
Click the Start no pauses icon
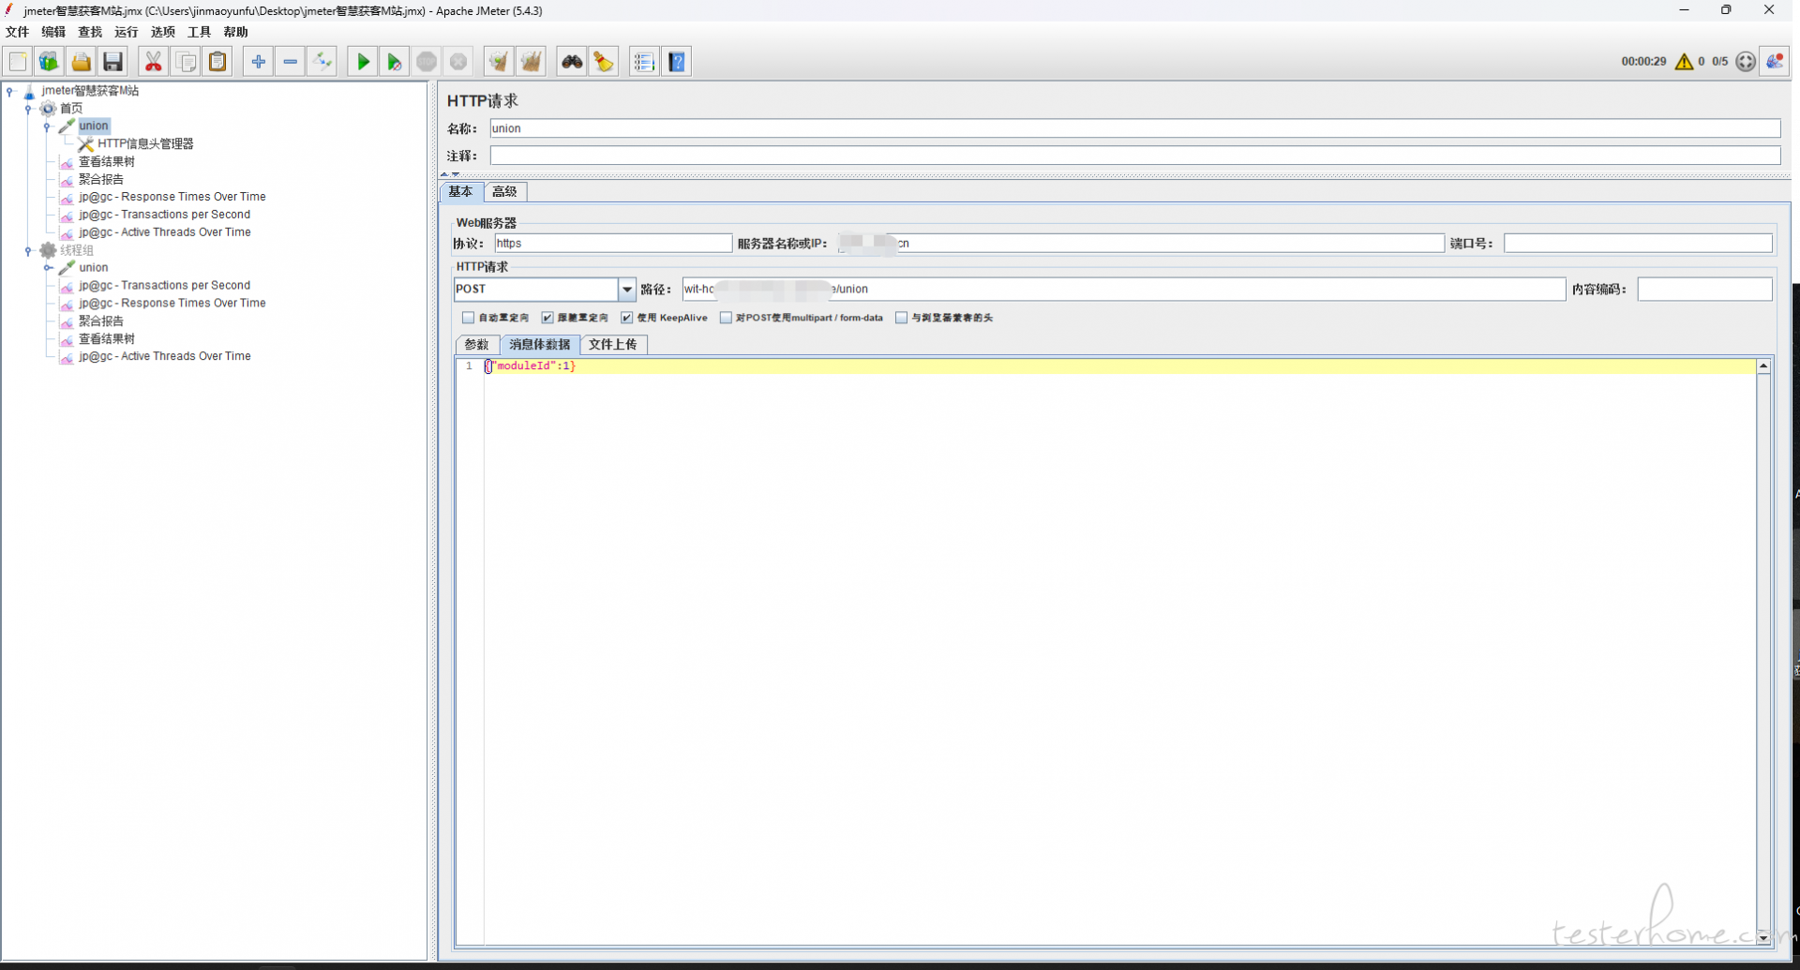(395, 62)
